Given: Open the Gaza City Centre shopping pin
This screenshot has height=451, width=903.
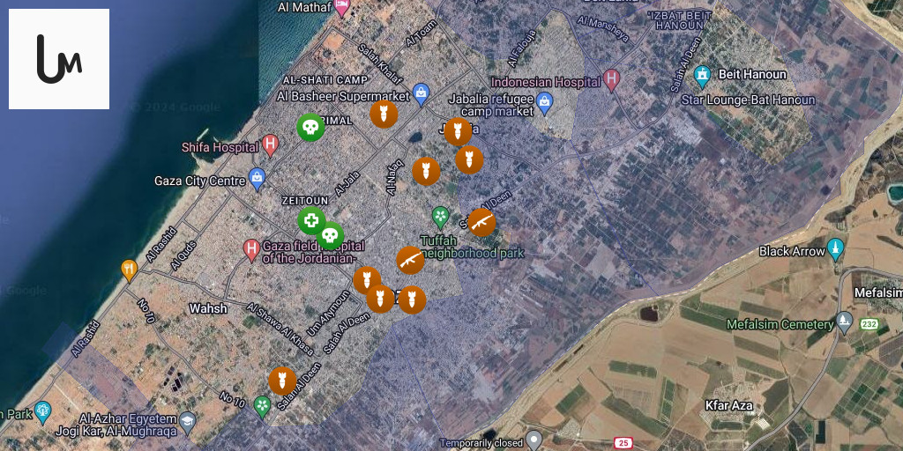Looking at the screenshot, I should click(257, 179).
